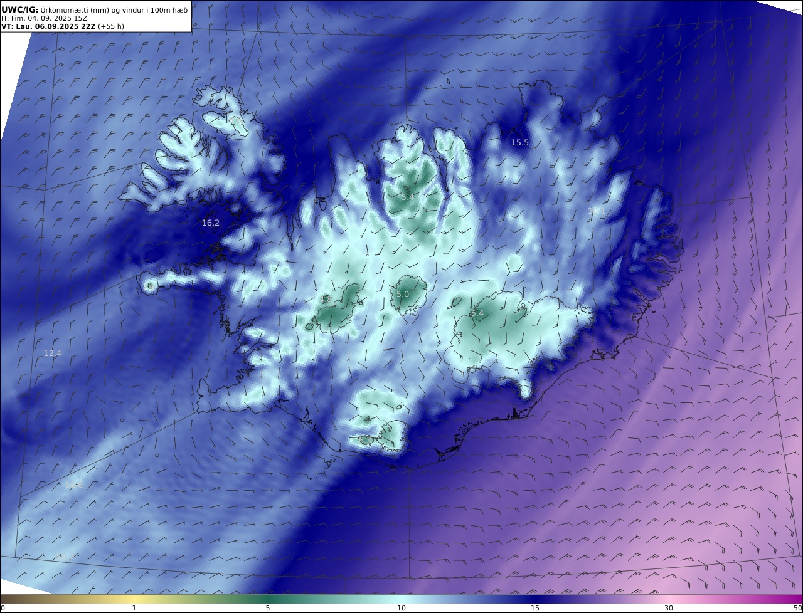This screenshot has width=803, height=613.
Task: Click the 5.4 value on Vatnajökull glacier
Action: click(477, 313)
